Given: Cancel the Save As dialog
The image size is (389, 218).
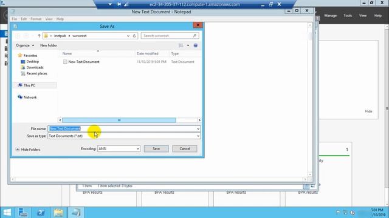Looking at the screenshot, I should [185, 149].
